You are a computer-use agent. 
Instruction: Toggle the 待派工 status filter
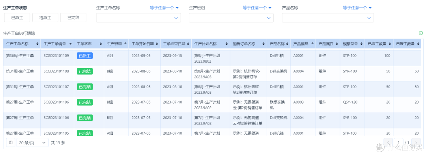click(45, 18)
